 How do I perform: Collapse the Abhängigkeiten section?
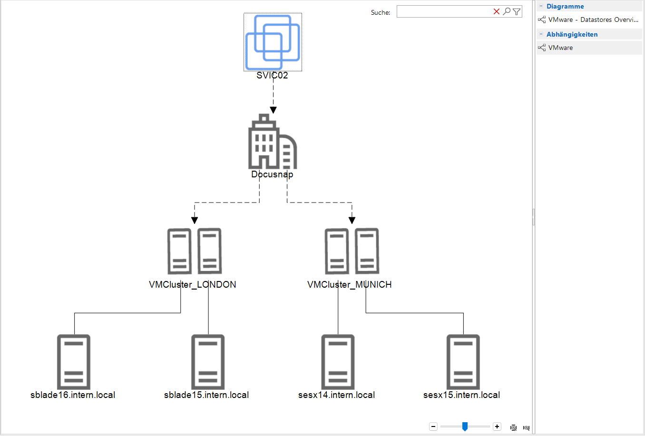click(x=541, y=34)
